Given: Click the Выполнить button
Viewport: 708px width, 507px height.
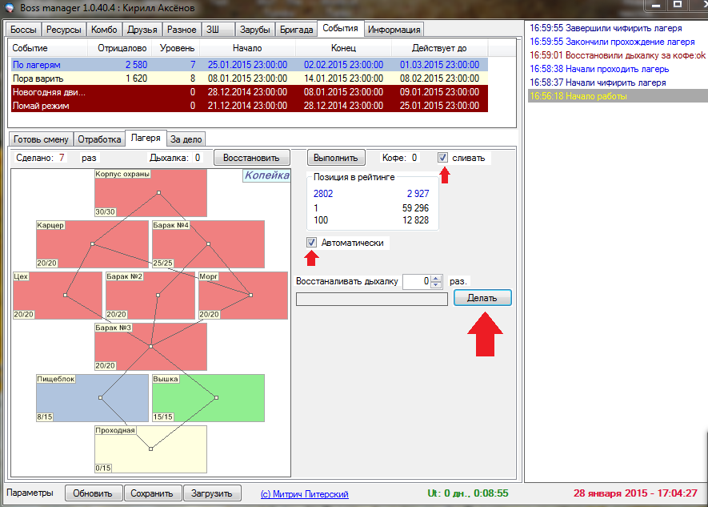Looking at the screenshot, I should [337, 158].
